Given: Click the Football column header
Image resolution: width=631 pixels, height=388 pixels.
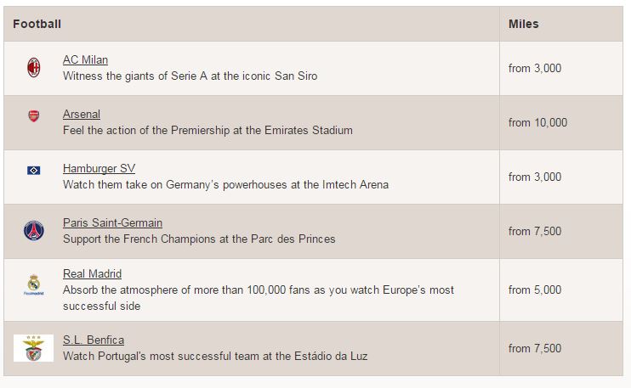Looking at the screenshot, I should (37, 25).
